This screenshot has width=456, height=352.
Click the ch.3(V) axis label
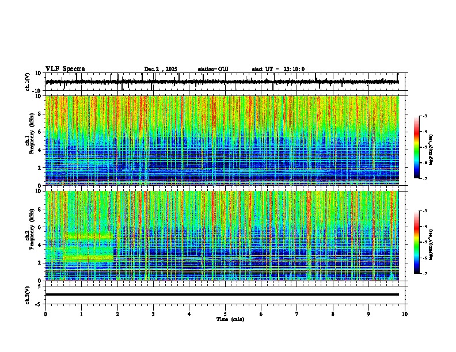coord(28,295)
